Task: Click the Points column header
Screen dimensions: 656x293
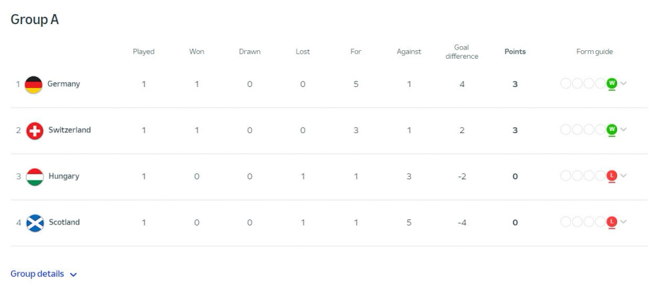Action: (x=515, y=52)
